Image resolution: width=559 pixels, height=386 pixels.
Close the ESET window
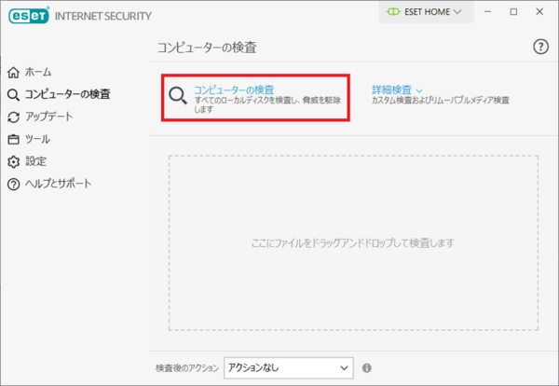pyautogui.click(x=539, y=12)
